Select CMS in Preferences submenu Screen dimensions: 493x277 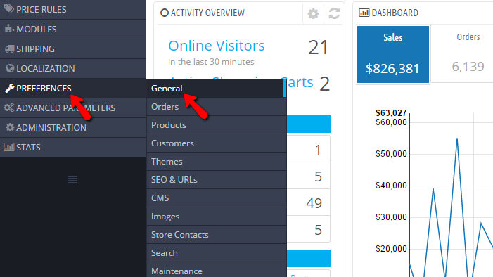click(217, 198)
